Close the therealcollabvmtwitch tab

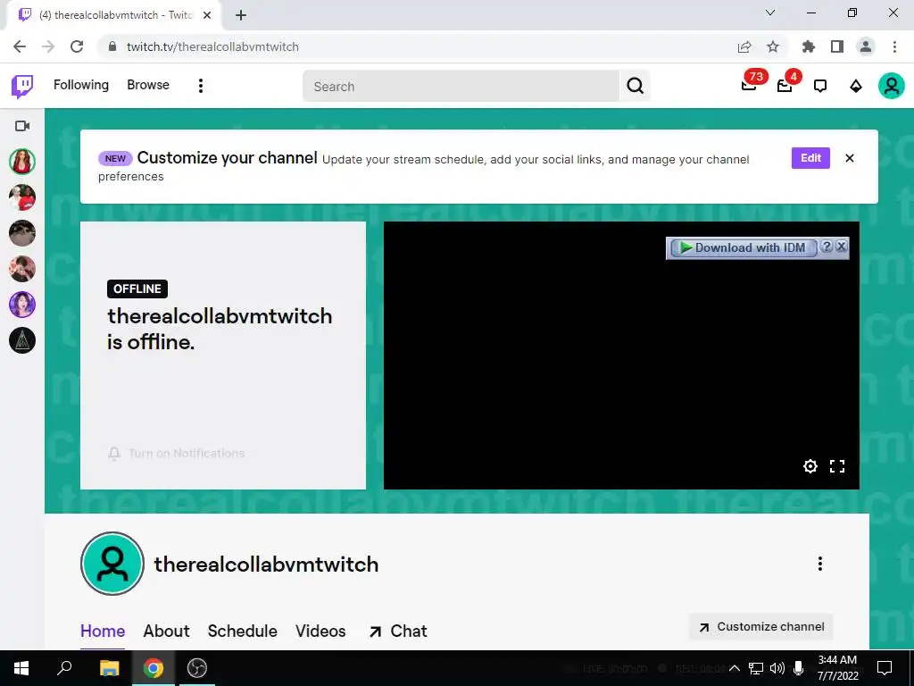pyautogui.click(x=207, y=15)
